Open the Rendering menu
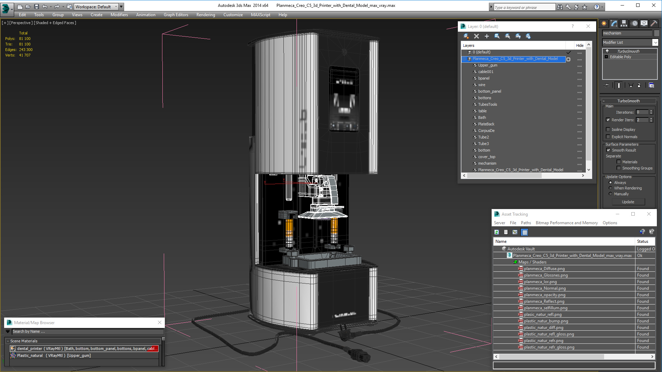The width and height of the screenshot is (662, 372). click(x=205, y=15)
